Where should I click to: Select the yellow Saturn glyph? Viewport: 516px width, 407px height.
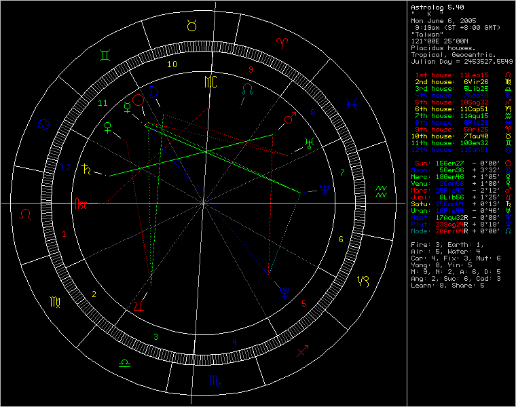86,169
